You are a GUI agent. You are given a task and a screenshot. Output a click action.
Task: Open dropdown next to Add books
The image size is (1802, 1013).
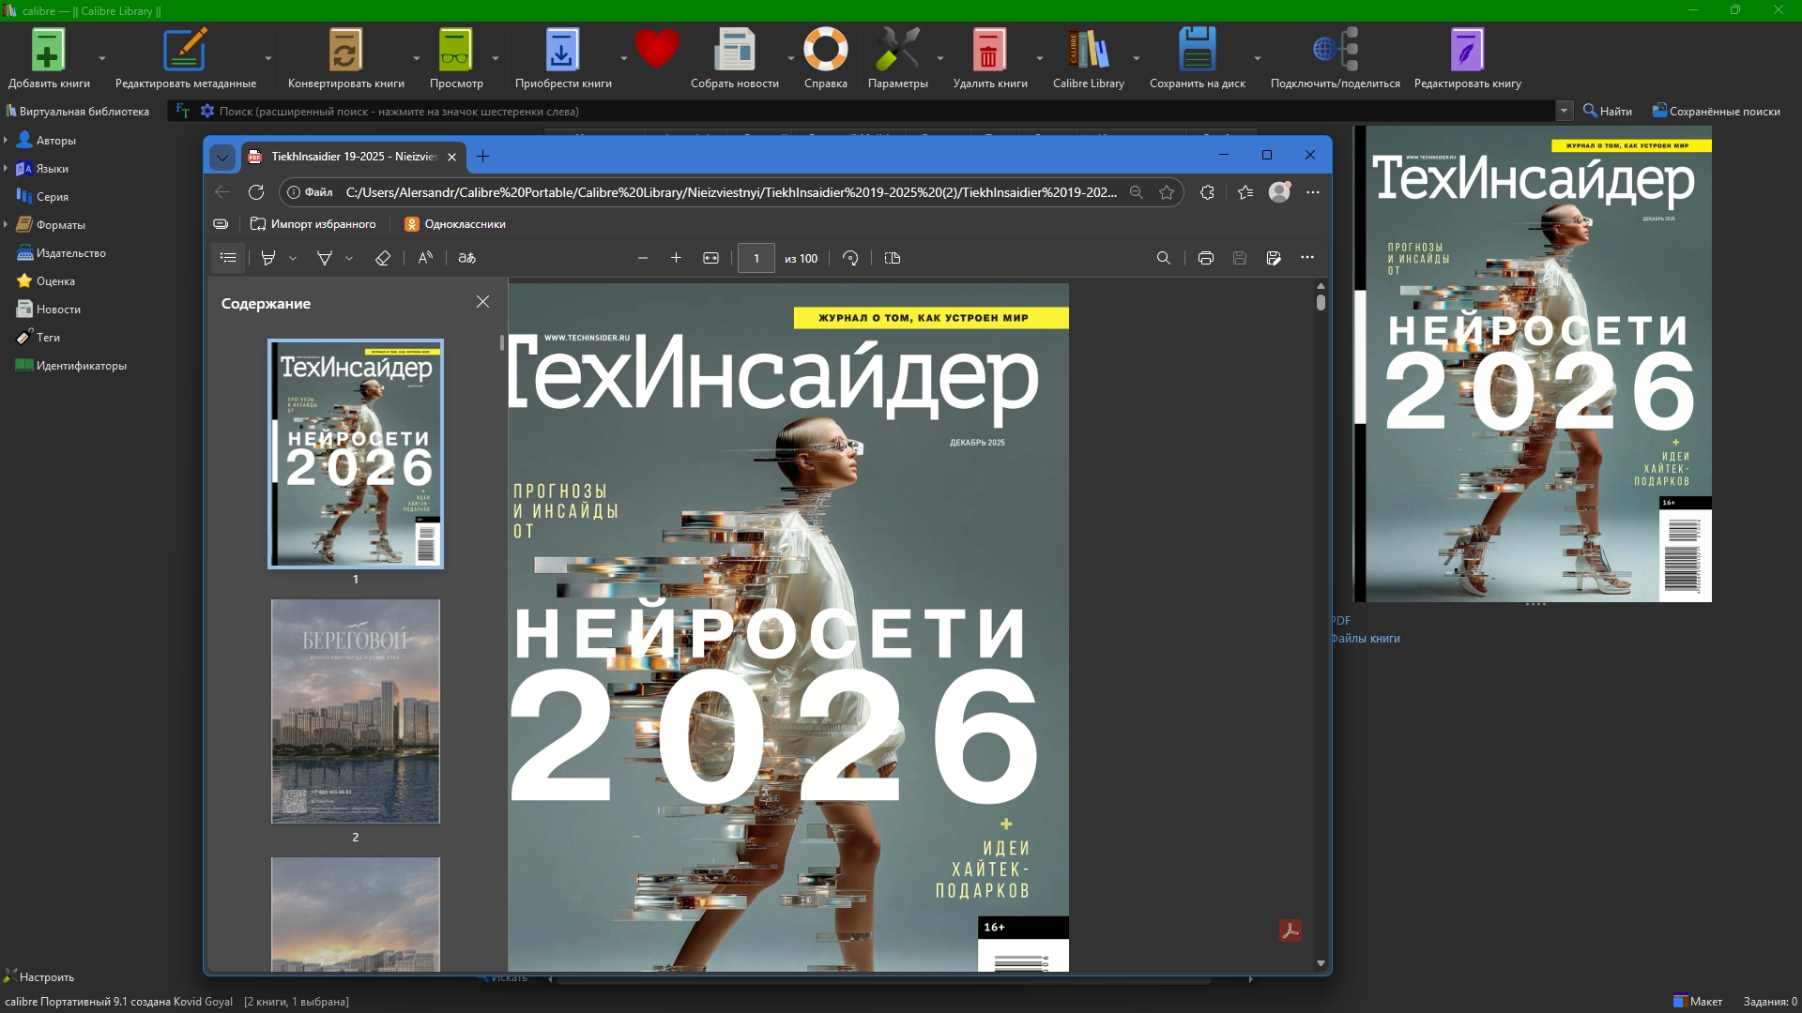pyautogui.click(x=102, y=58)
